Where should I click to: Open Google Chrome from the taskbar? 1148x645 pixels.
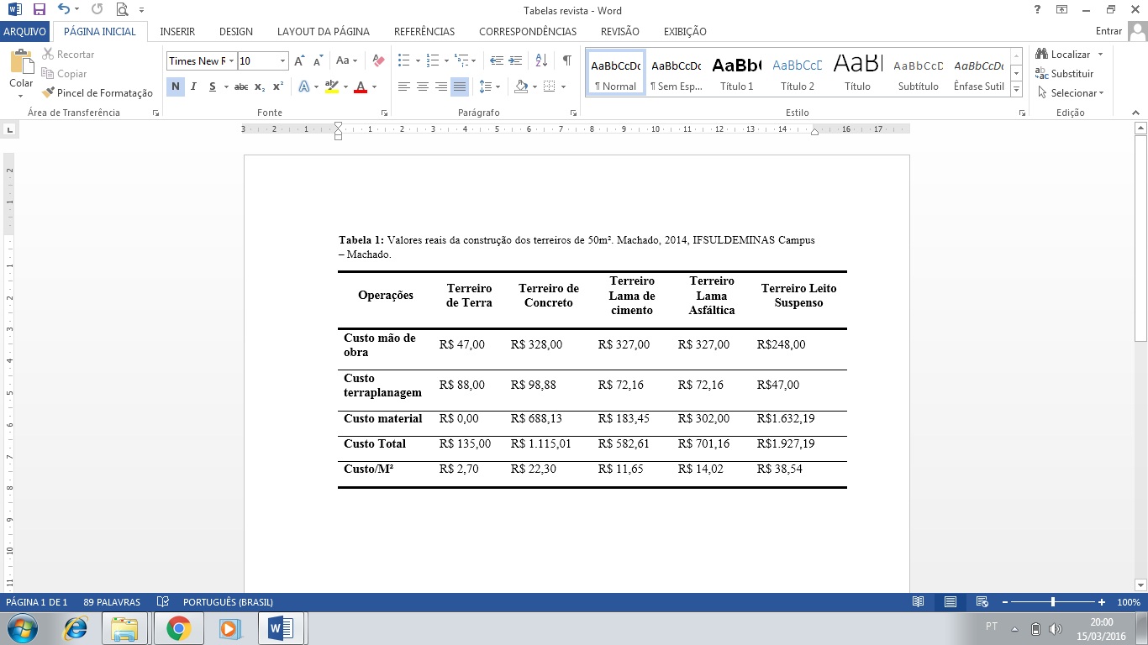click(177, 628)
